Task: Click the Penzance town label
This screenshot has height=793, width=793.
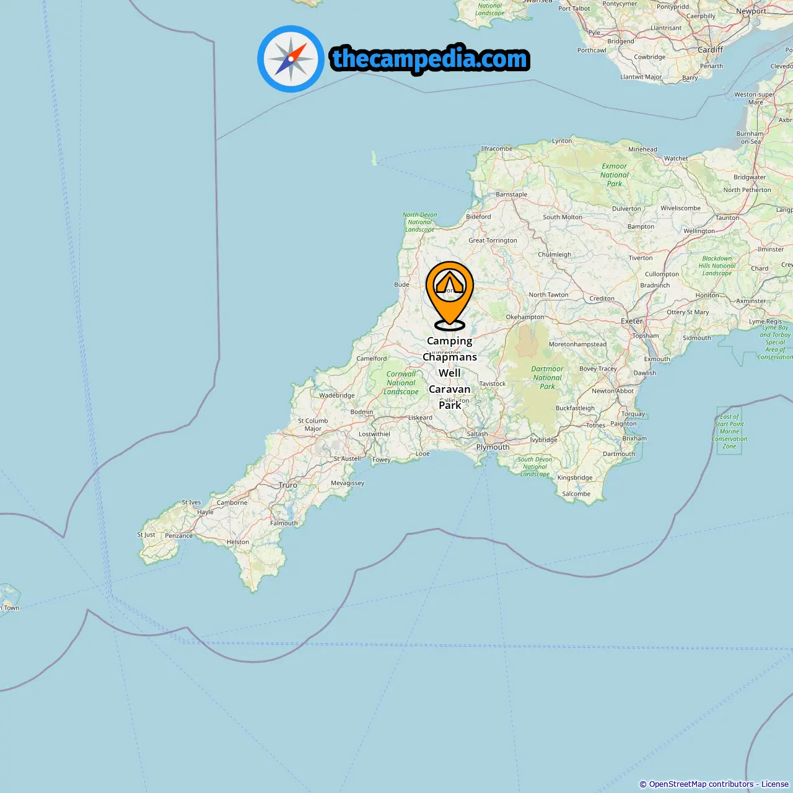Action: click(179, 536)
